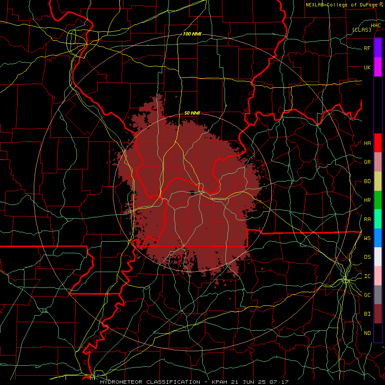This screenshot has height=385, width=385.
Task: Click the red HA color swatch
Action: [378, 143]
